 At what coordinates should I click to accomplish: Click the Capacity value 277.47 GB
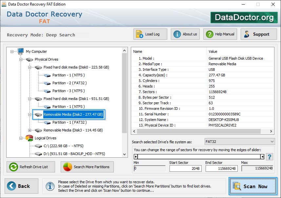[x=217, y=75]
